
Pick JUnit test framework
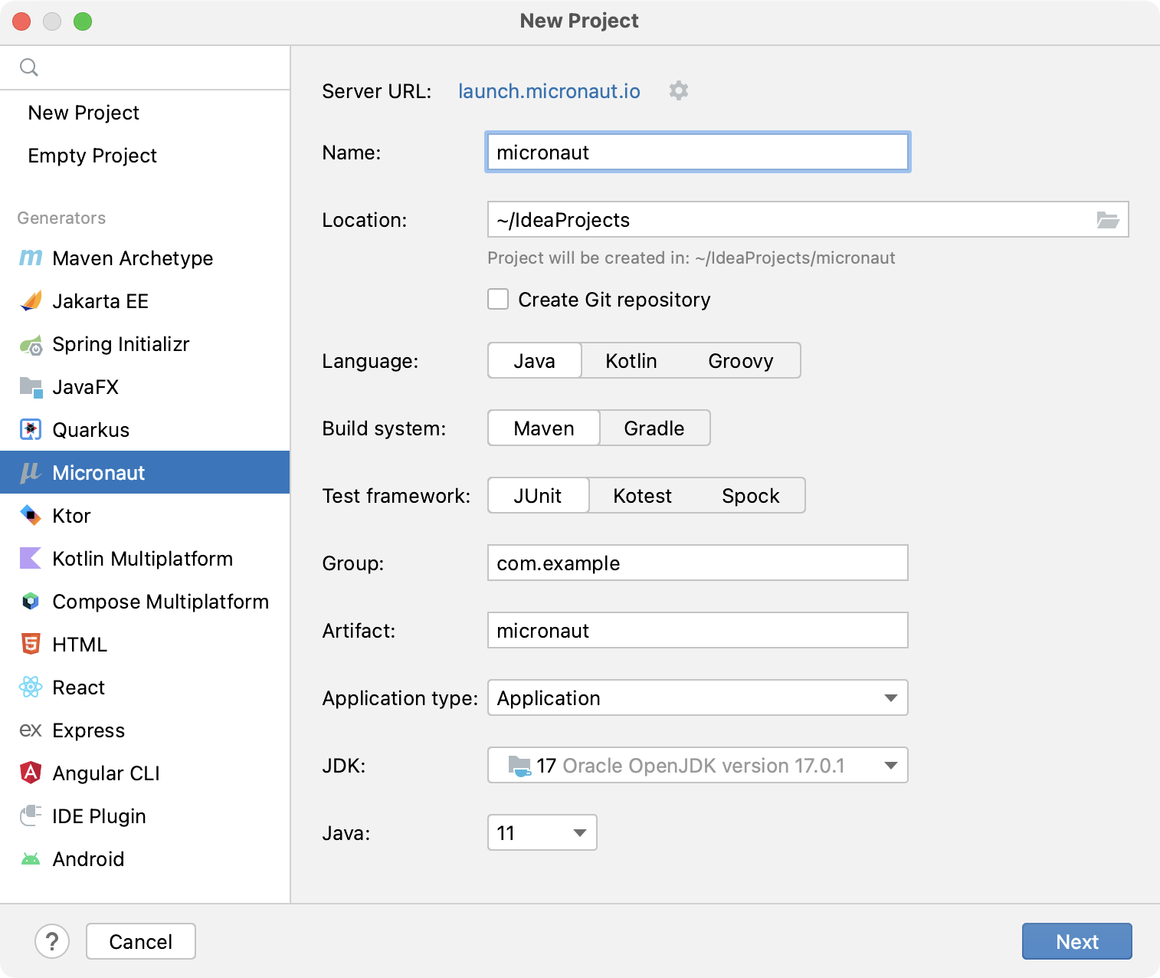point(538,495)
